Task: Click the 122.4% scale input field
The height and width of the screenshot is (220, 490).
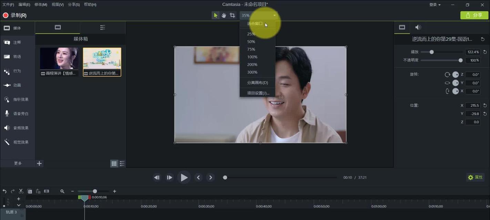Action: 472,52
